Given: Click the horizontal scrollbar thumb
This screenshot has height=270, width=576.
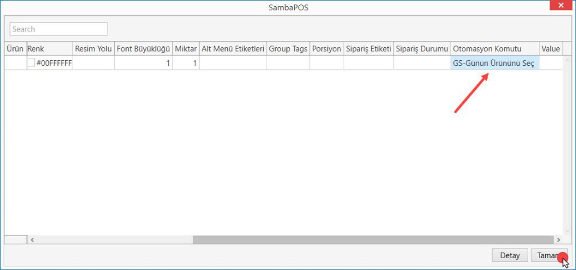Looking at the screenshot, I should [371, 240].
